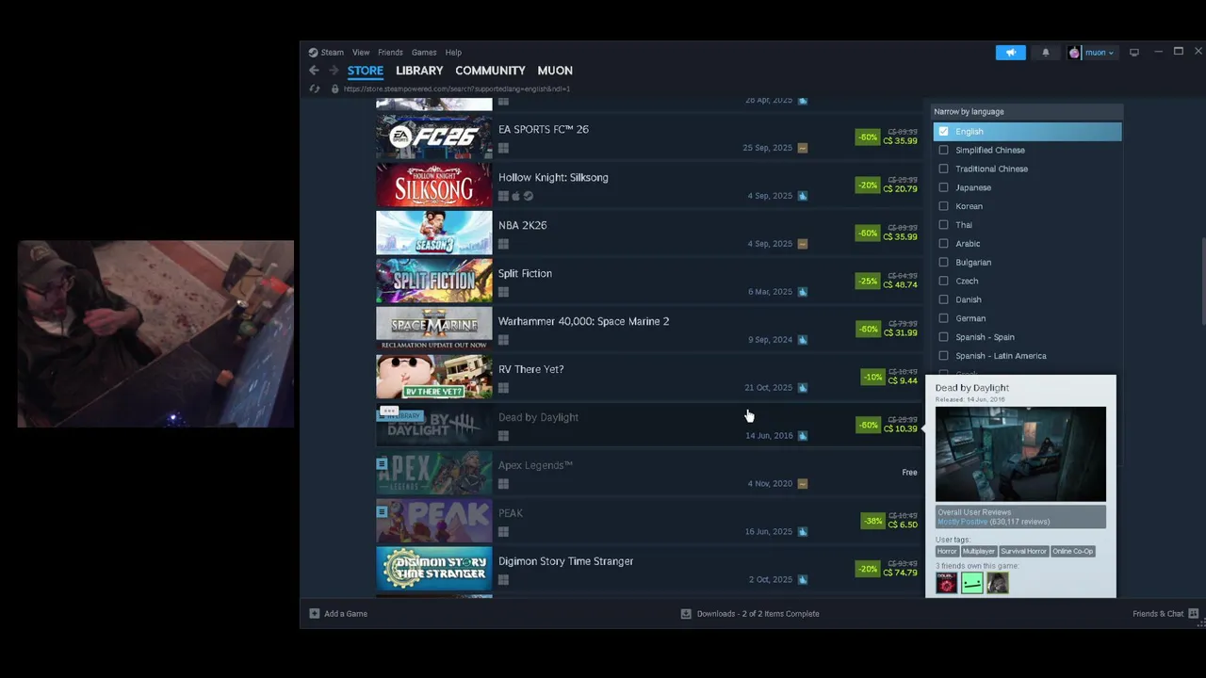
Task: Click third friend avatar in popup
Action: pyautogui.click(x=997, y=584)
